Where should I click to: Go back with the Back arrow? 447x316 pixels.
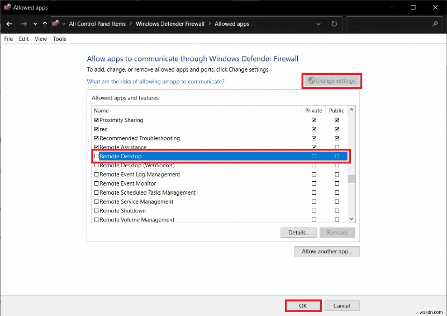tap(9, 24)
